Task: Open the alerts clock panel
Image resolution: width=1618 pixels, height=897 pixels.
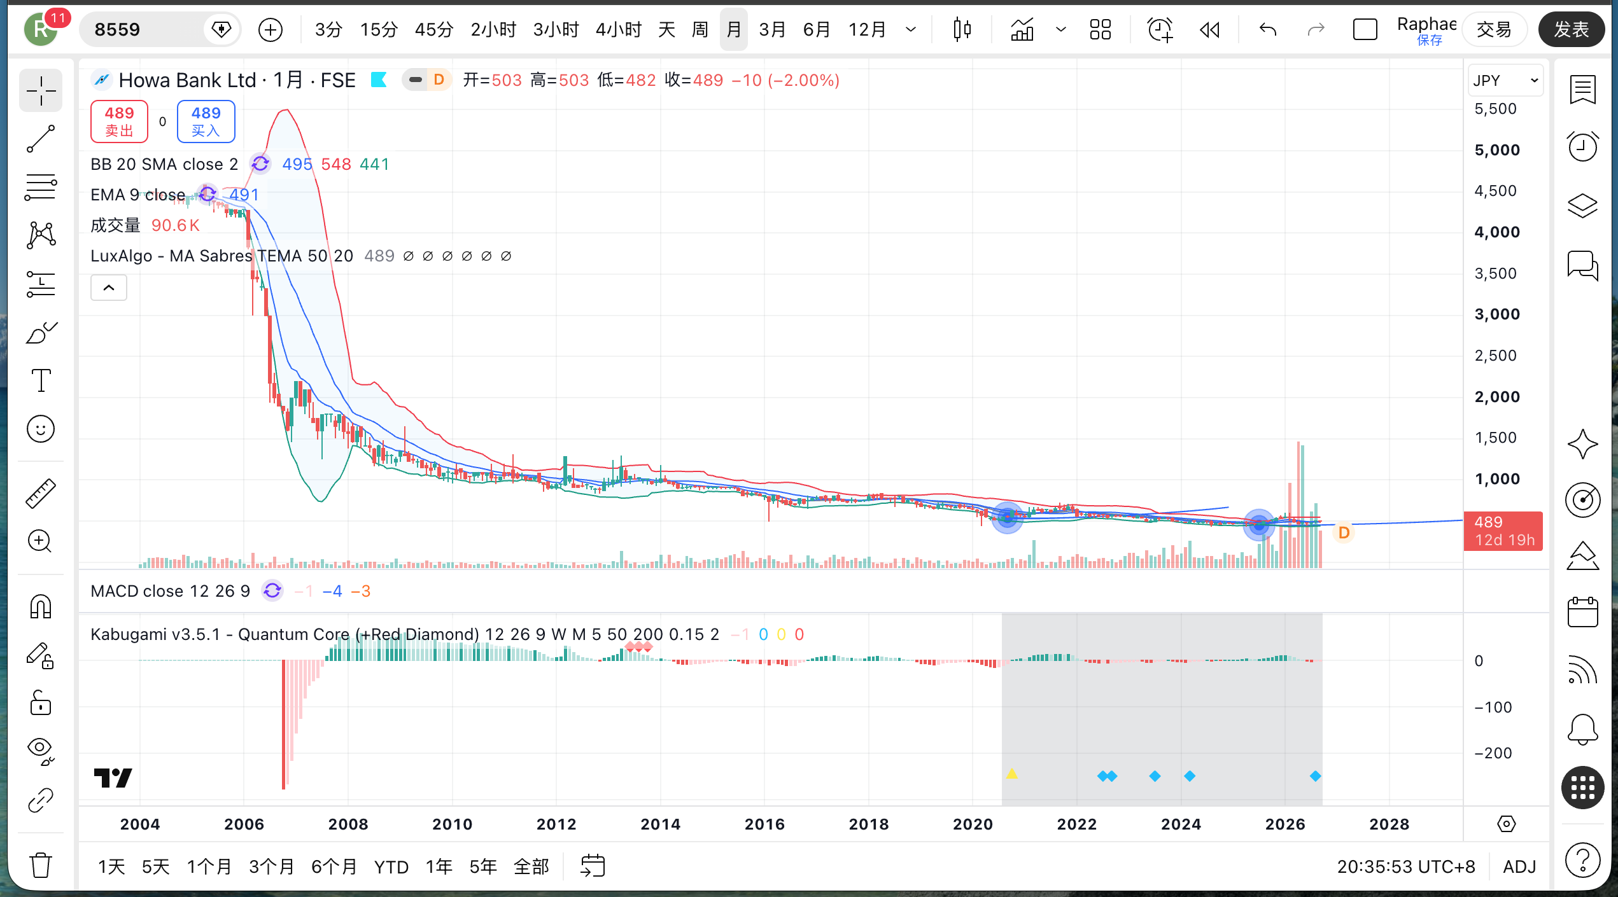Action: [1582, 147]
